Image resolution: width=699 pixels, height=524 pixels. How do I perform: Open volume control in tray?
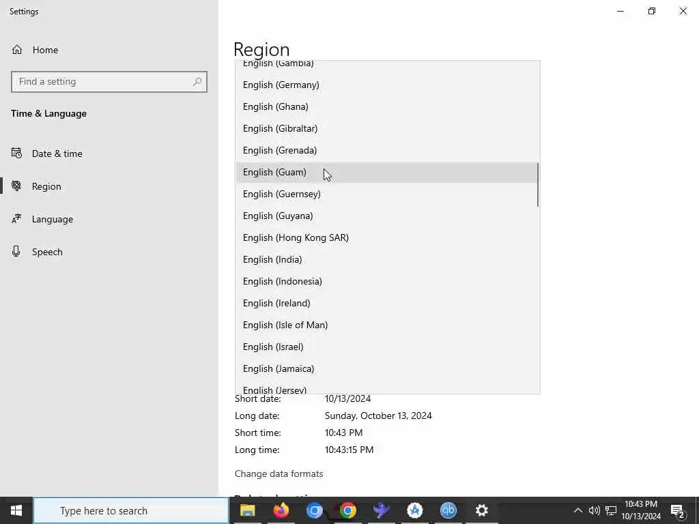(594, 510)
